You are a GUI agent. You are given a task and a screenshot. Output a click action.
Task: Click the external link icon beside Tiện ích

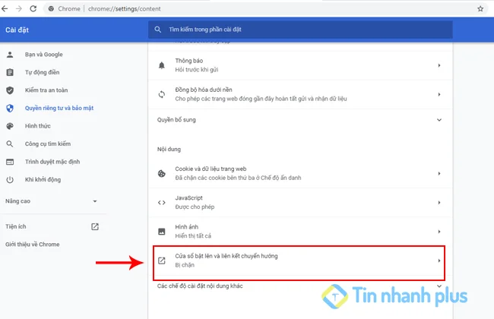point(95,227)
